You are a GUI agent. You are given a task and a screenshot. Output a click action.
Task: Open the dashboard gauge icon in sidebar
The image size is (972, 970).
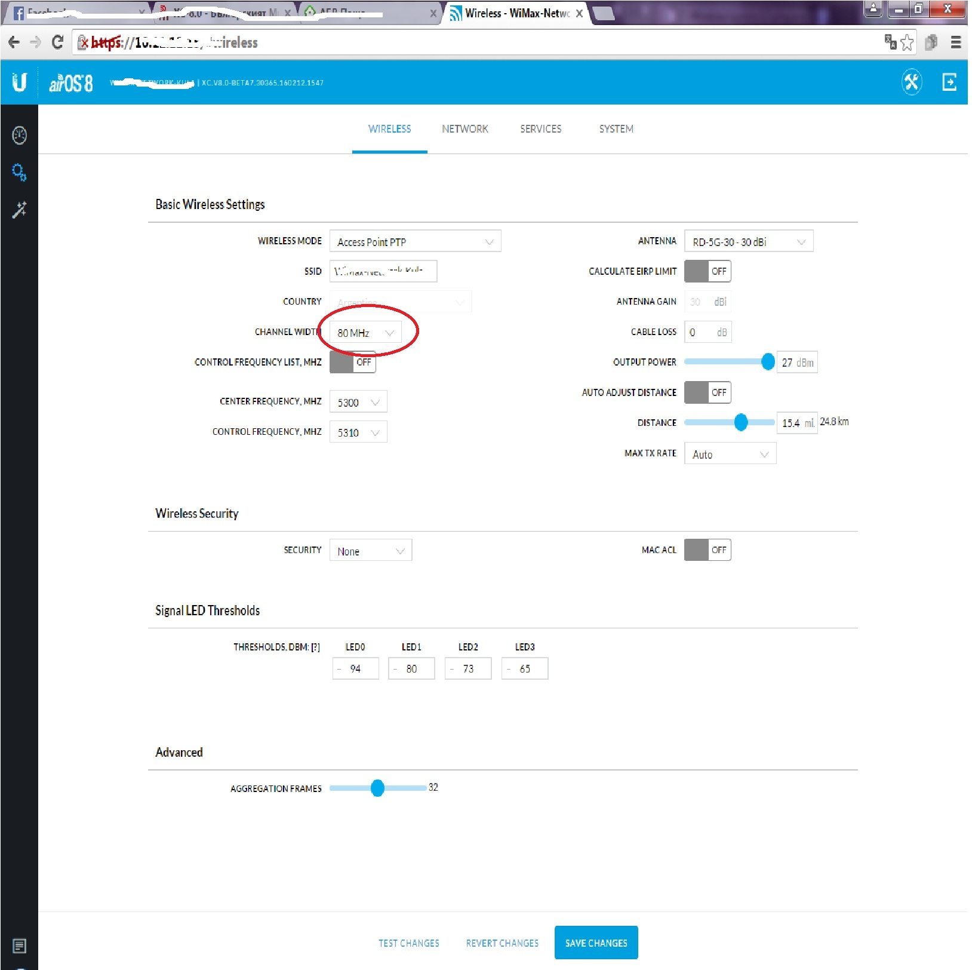point(19,135)
